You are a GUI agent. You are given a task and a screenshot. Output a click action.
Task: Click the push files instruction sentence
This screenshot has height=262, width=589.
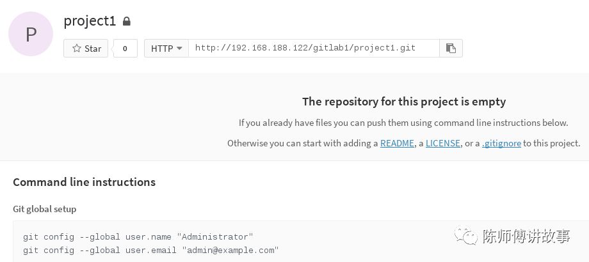tap(403, 123)
